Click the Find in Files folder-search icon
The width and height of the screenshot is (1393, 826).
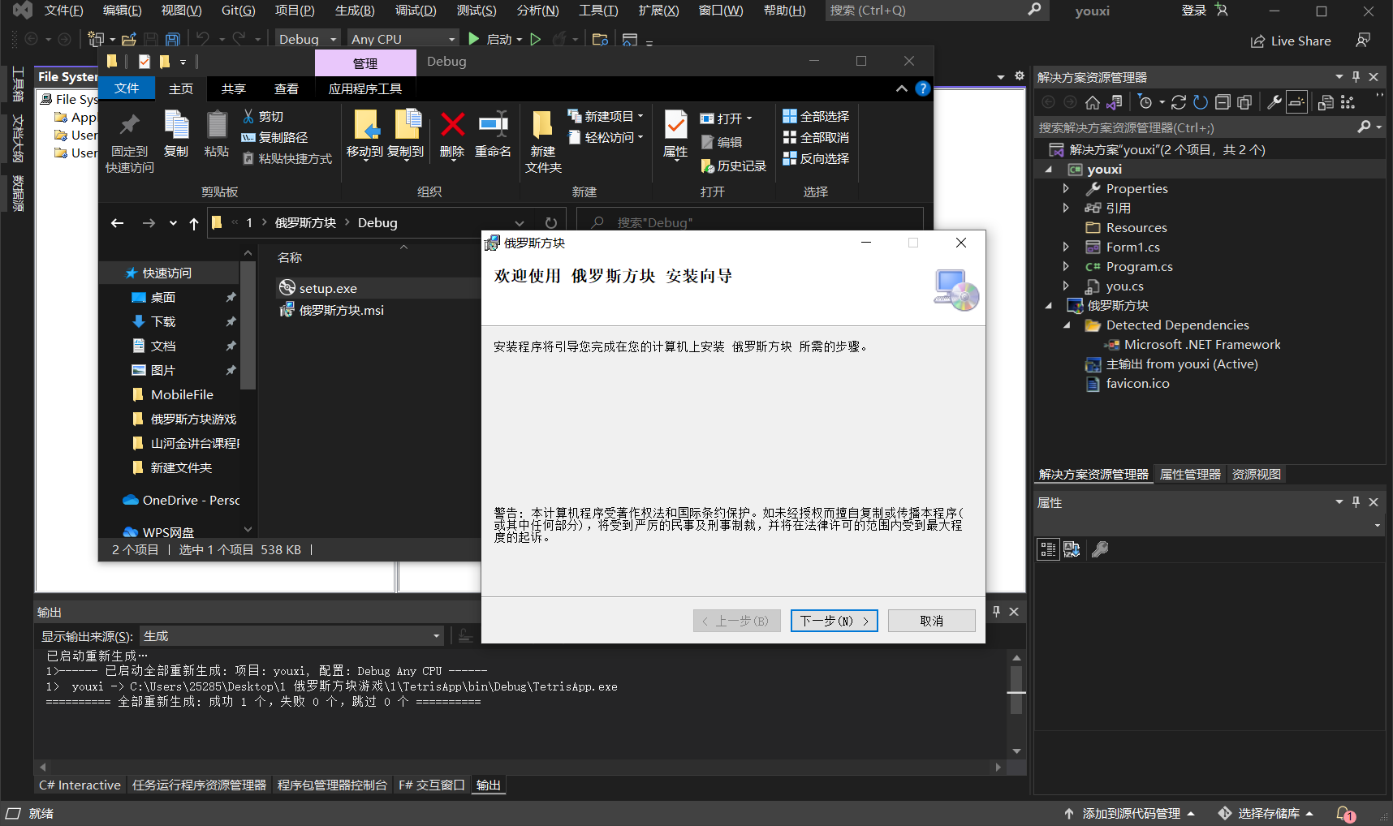tap(600, 39)
